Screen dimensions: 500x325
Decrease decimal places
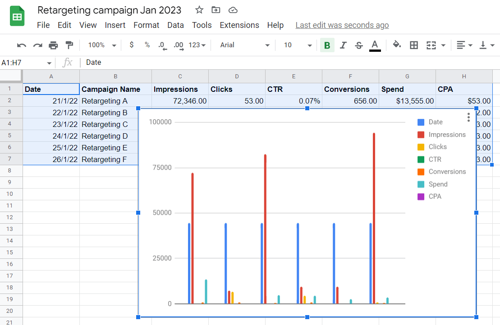pyautogui.click(x=163, y=45)
